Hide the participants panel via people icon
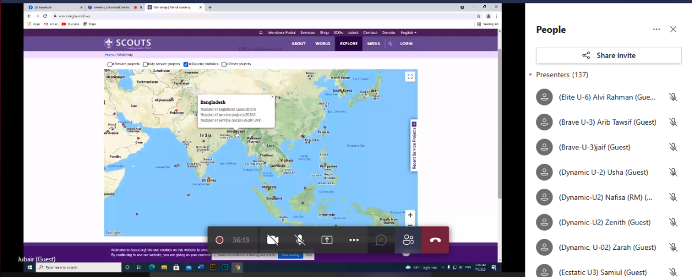The height and width of the screenshot is (277, 692). coord(408,240)
